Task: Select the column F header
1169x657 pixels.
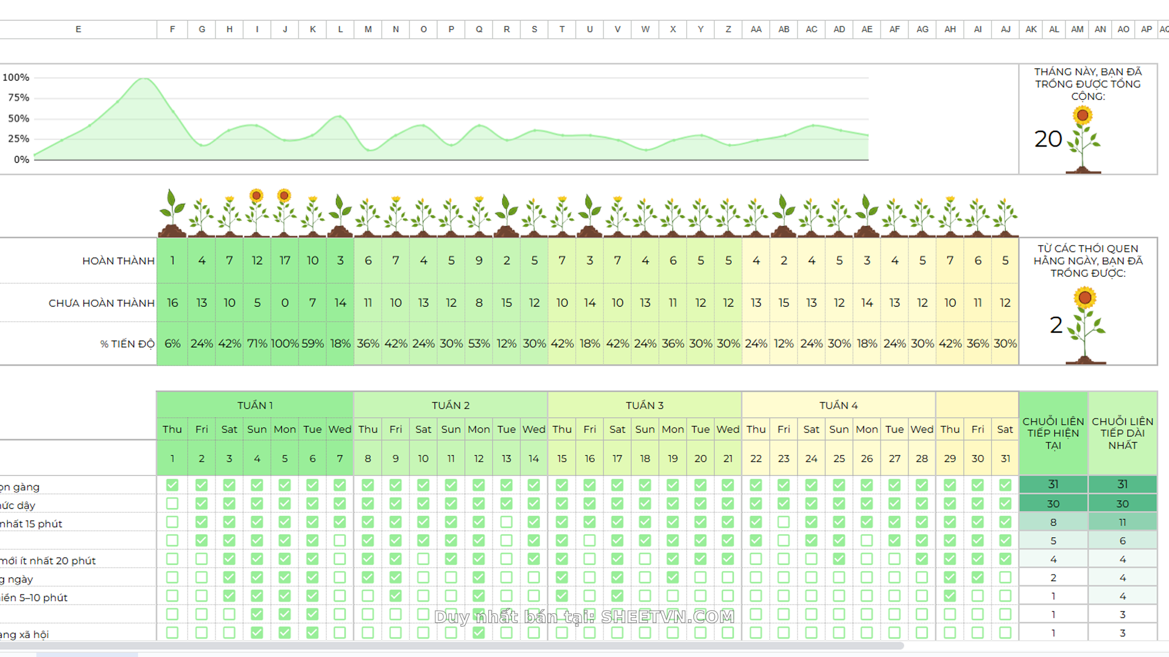Action: (172, 29)
